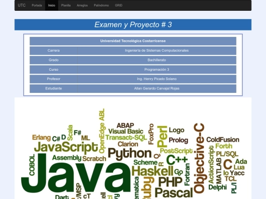Open the GRID navbar item
The width and height of the screenshot is (266, 199).
point(119,5)
